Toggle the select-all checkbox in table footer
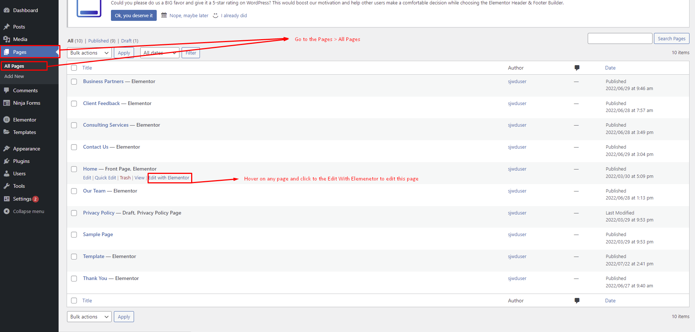 point(74,301)
